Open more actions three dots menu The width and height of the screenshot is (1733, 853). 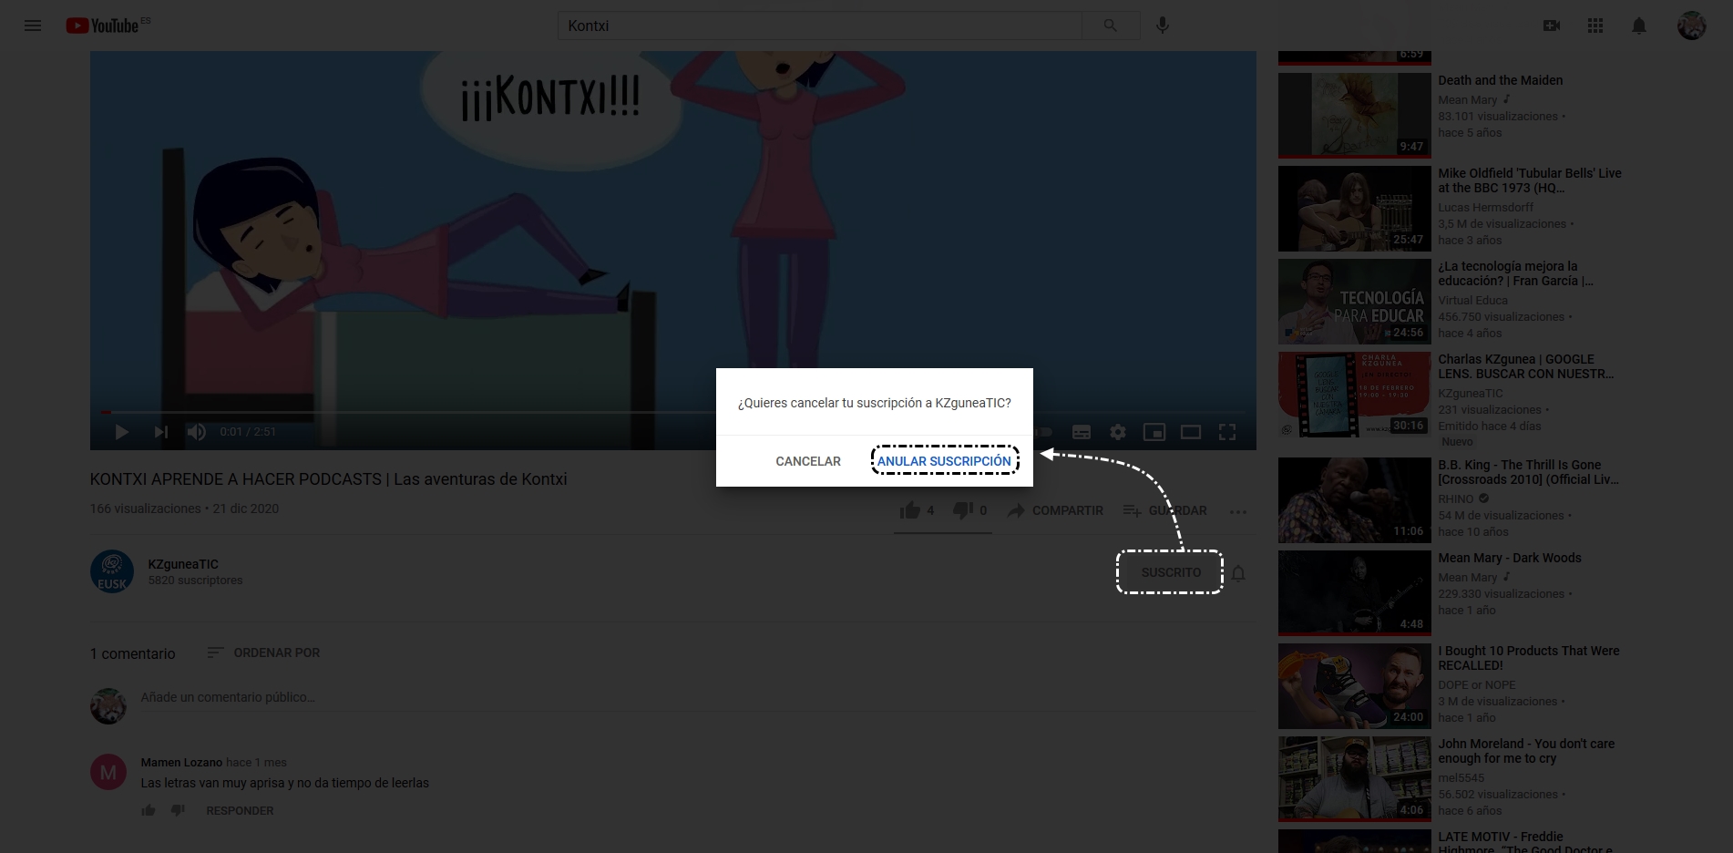[x=1238, y=511]
